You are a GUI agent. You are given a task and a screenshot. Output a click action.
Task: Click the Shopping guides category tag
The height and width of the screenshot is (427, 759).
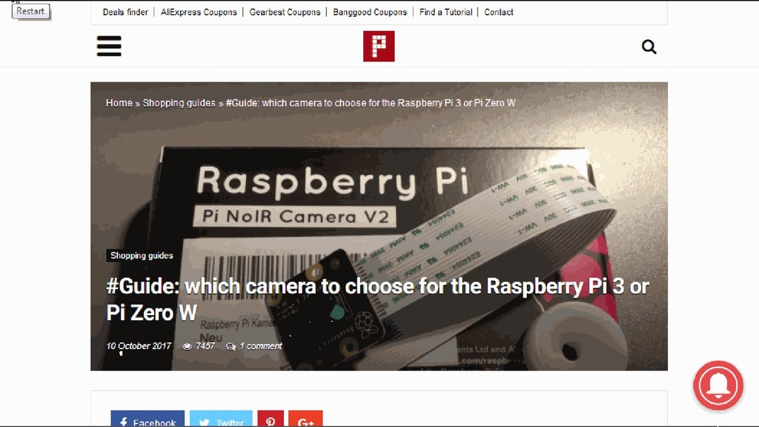(142, 256)
